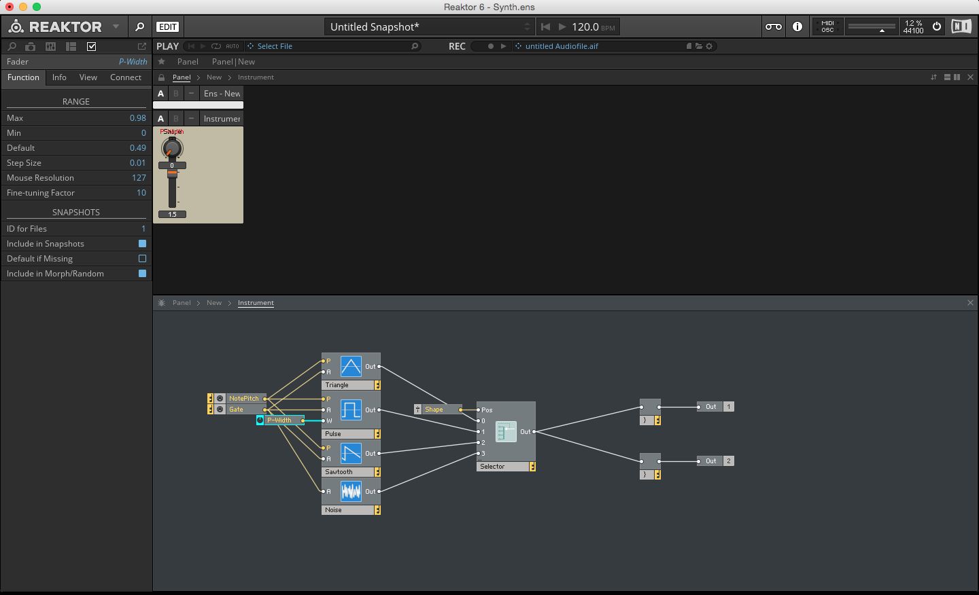Toggle the panel lock icon
The width and height of the screenshot is (979, 595).
click(x=162, y=77)
